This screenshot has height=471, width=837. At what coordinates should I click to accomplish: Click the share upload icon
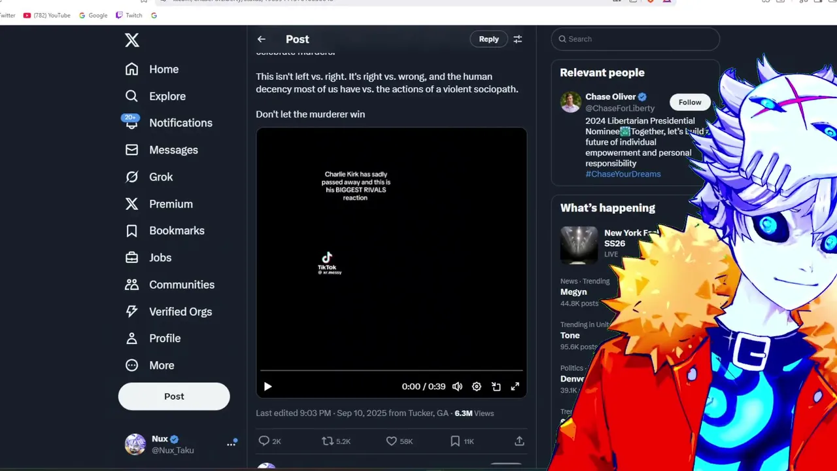pos(519,442)
